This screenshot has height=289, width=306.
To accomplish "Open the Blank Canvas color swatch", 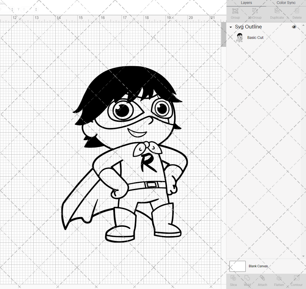I will 237,266.
